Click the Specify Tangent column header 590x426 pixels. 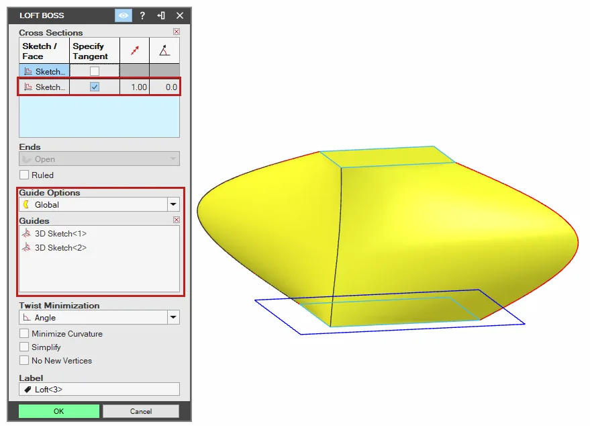click(x=95, y=50)
